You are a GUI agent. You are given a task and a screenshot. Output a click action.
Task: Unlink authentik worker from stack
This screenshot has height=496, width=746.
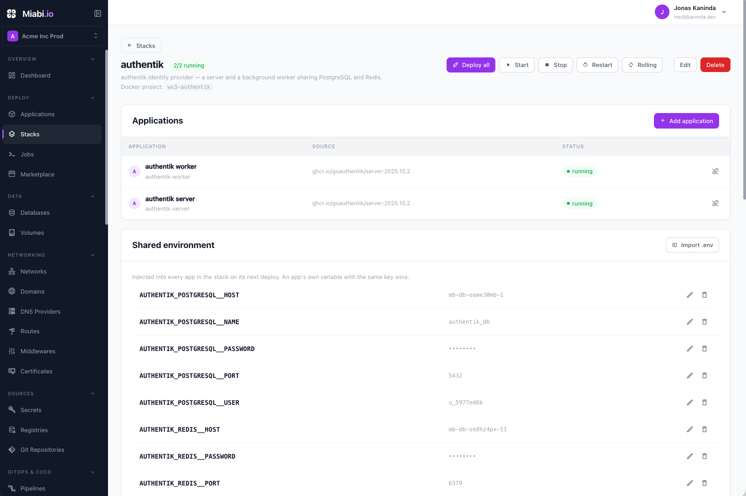tap(715, 171)
